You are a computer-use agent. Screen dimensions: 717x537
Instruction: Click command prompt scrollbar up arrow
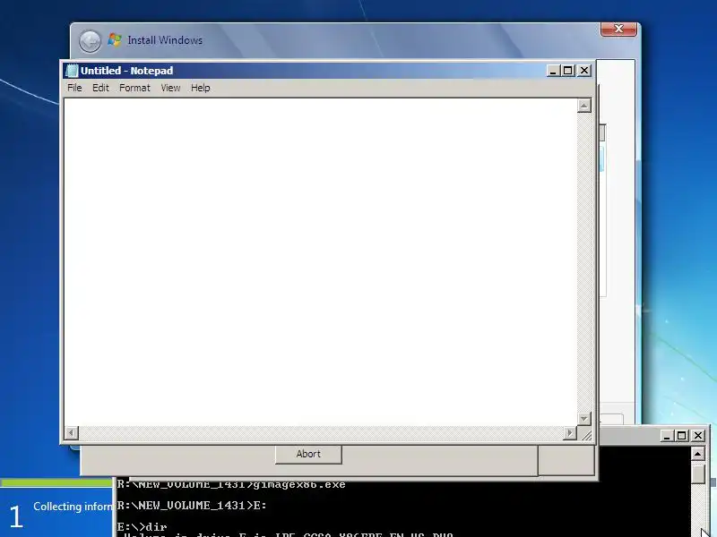click(698, 454)
